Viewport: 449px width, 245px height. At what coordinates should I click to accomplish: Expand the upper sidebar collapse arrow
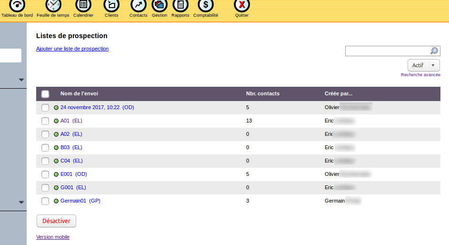[21, 80]
